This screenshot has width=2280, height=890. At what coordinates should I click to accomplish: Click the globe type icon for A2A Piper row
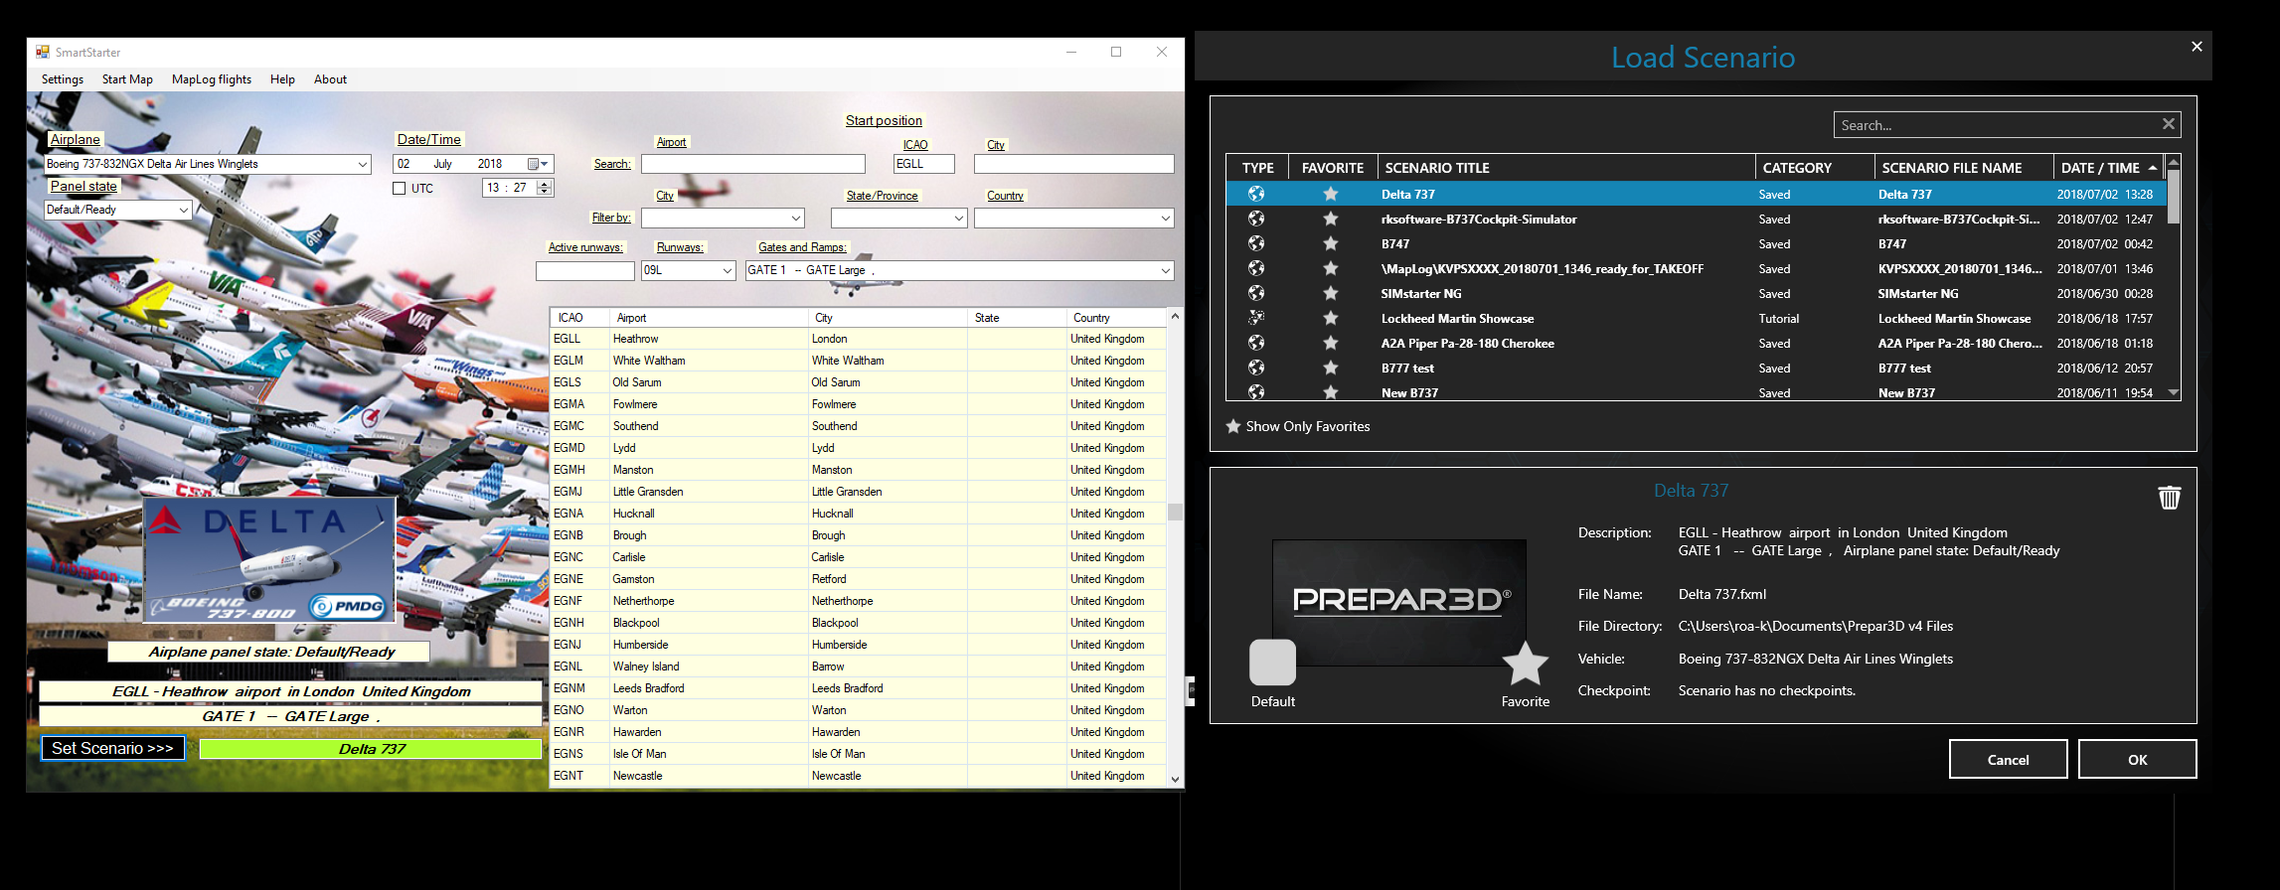1256,343
